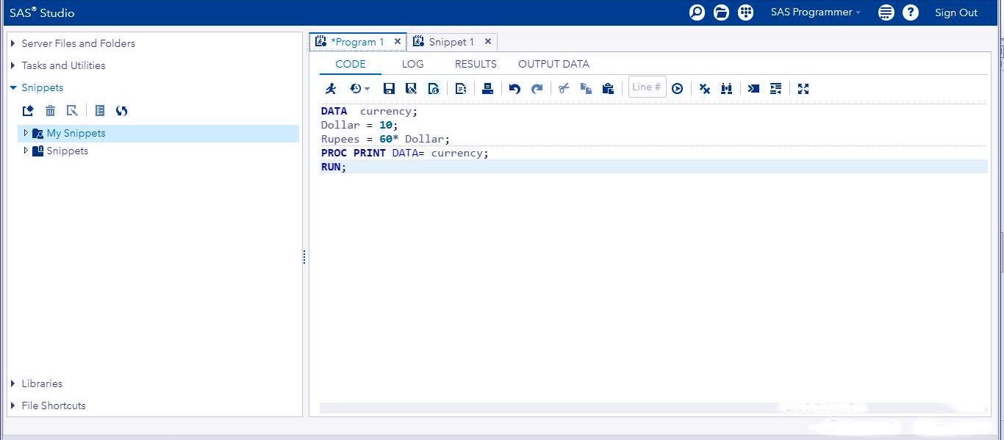Print the program code
Screen dimensions: 1004x440
click(487, 89)
